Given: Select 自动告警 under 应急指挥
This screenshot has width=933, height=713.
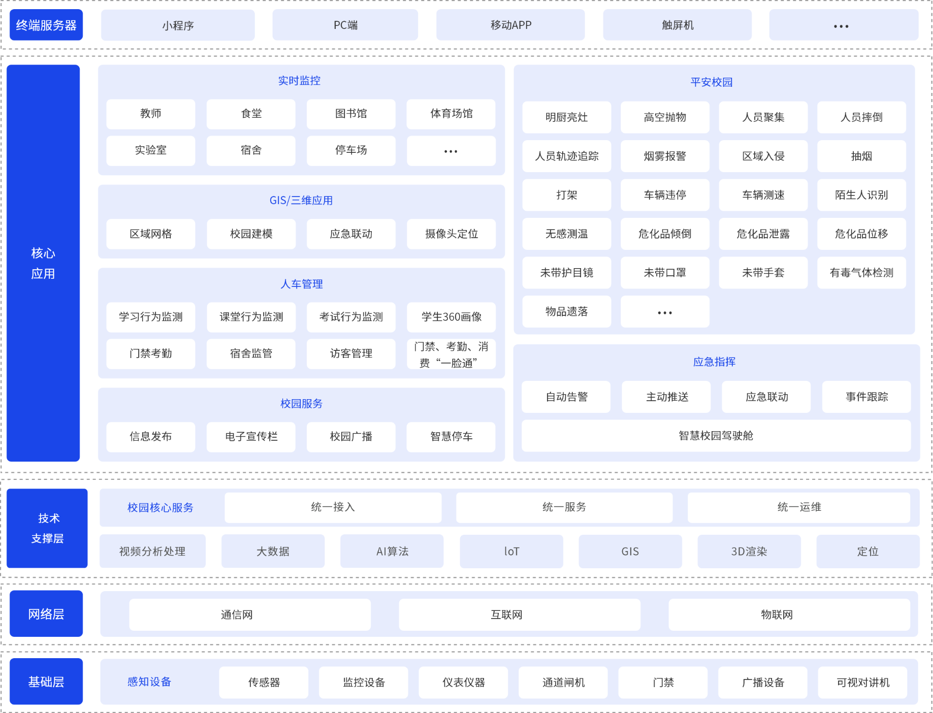Looking at the screenshot, I should pyautogui.click(x=566, y=397).
